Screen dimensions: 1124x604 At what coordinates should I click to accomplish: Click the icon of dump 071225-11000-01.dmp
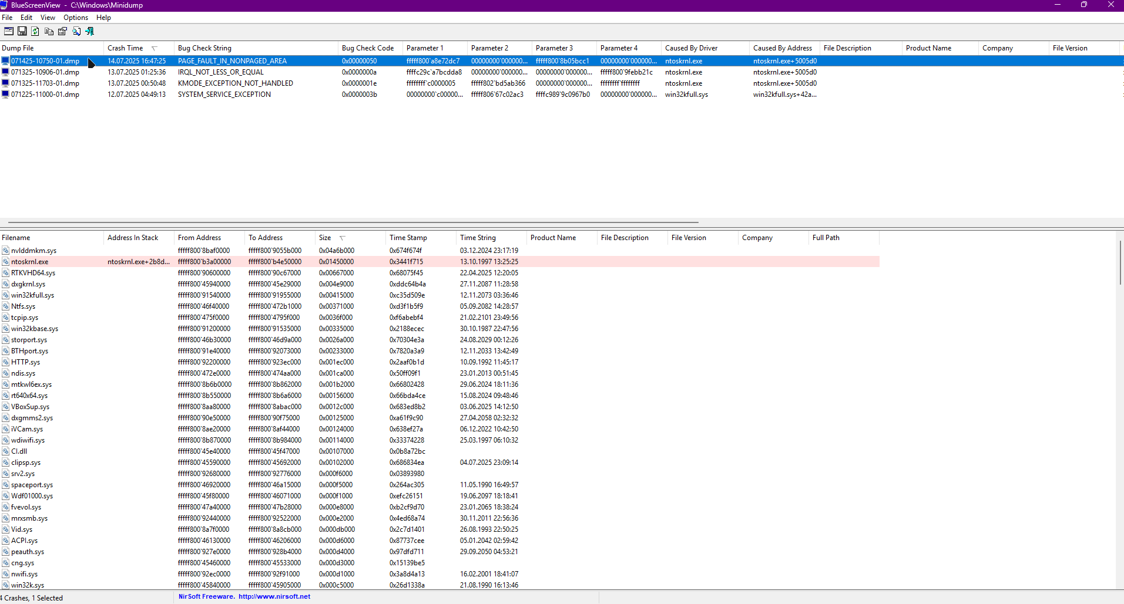point(5,95)
